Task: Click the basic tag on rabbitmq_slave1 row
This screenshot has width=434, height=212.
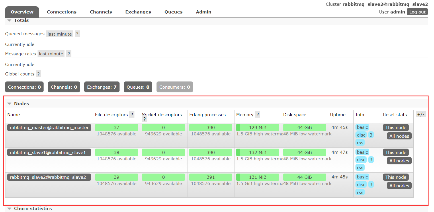Action: [x=362, y=152]
